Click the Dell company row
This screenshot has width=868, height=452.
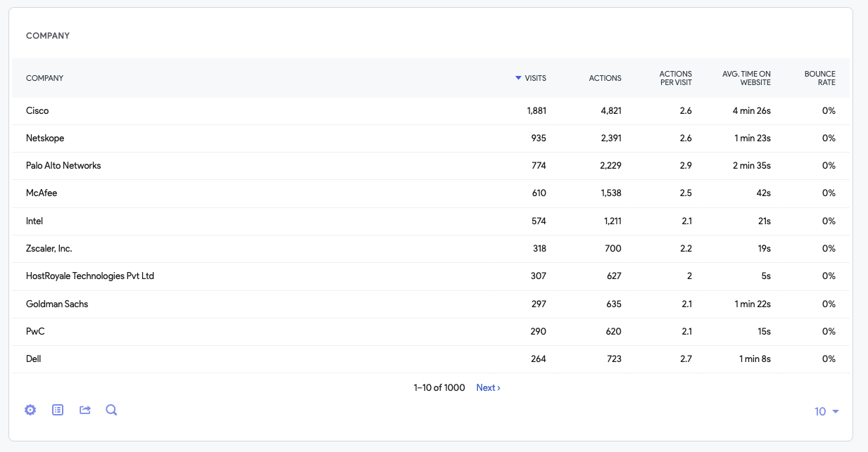pos(431,359)
